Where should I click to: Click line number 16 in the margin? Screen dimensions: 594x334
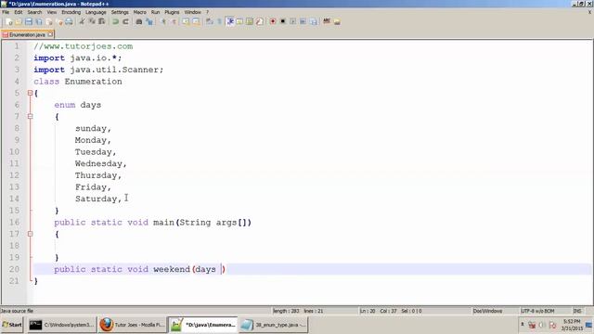14,222
